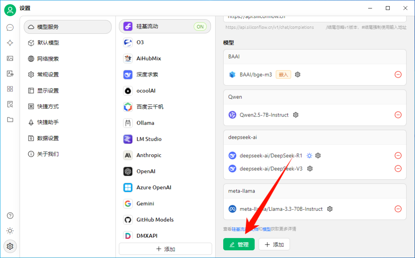Select 快捷方式 settings section
Screen dimensions: 415x258
68,107
